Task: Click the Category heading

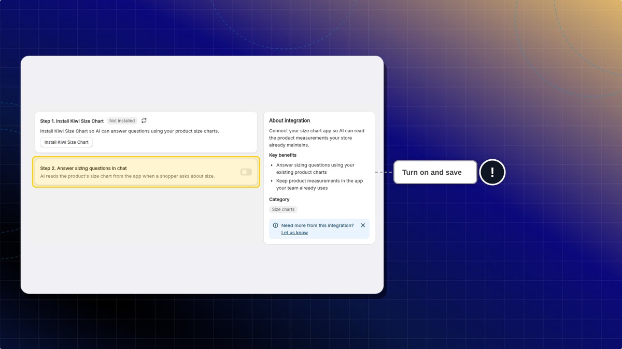Action: click(279, 200)
